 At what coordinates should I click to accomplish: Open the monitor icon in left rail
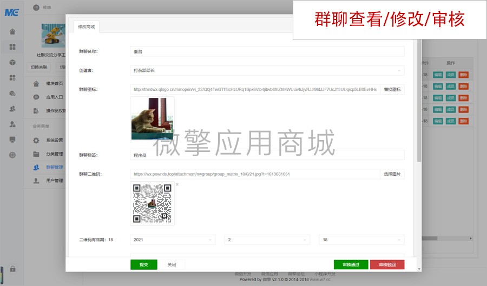pyautogui.click(x=12, y=139)
